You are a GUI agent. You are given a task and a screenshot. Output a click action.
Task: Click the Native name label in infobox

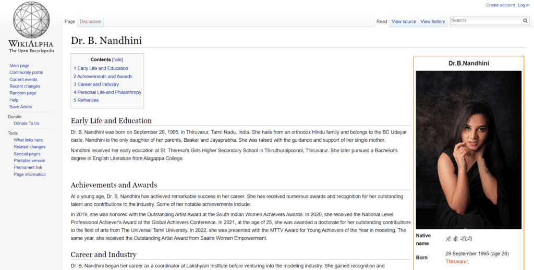(x=423, y=239)
